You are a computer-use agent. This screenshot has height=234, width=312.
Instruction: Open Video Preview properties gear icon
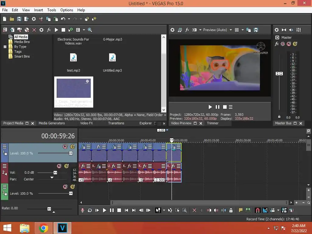[x=172, y=30]
